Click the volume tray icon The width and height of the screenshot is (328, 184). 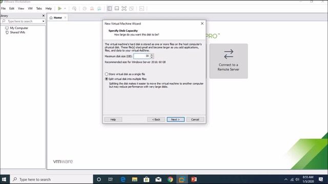297,179
